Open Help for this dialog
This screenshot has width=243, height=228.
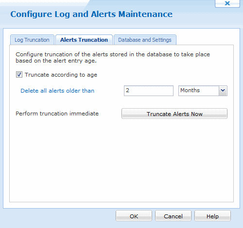(212, 216)
